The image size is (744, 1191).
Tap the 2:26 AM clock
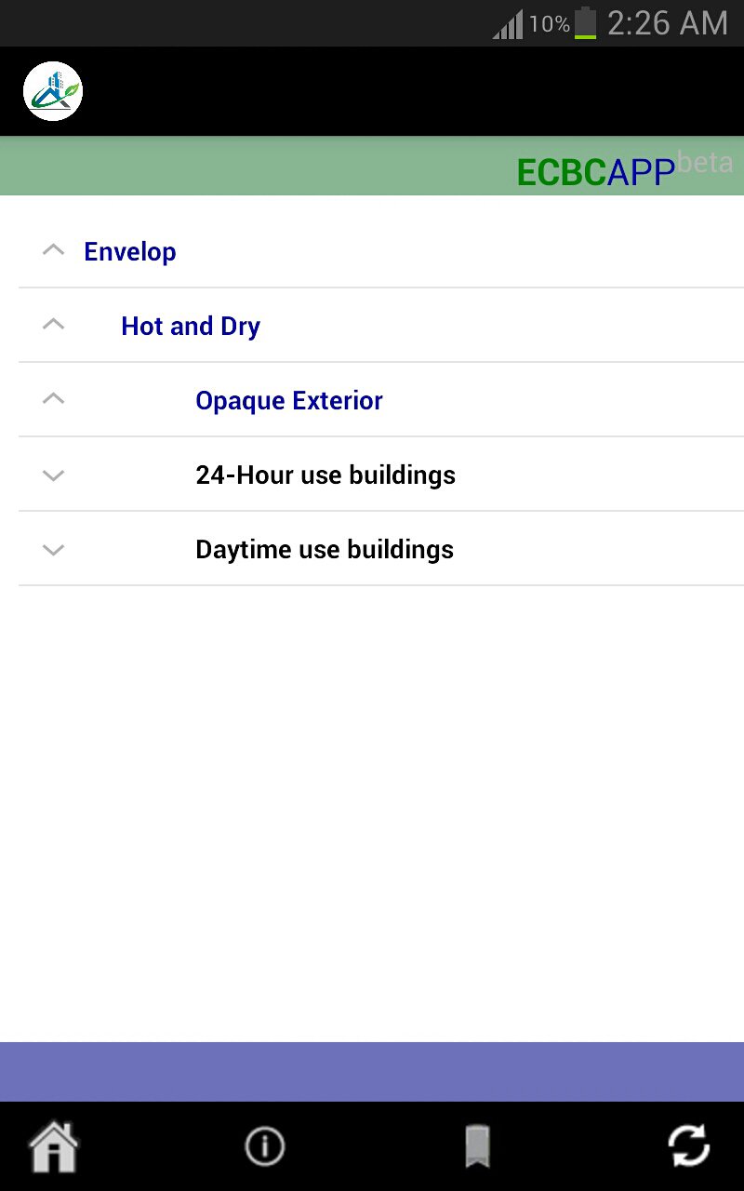tap(667, 23)
